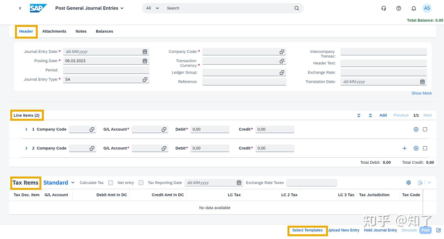Open the All search scope dropdown
Viewport: 444px width, 239px height.
152,8
